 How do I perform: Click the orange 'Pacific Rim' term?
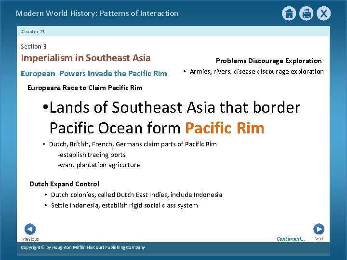coord(225,128)
